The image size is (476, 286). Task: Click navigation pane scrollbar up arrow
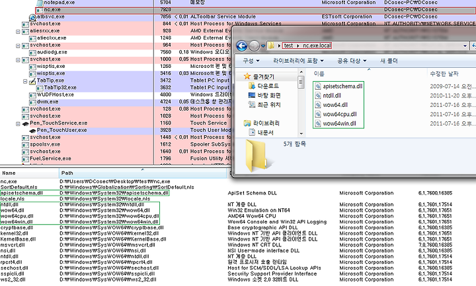301,72
